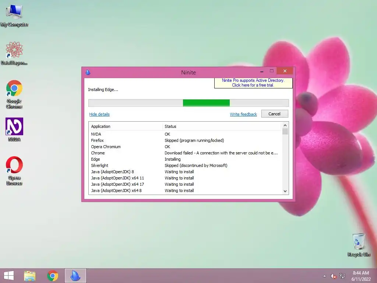Viewport: 377px width, 283px height.
Task: Click the details list scroll down arrow
Action: [285, 191]
